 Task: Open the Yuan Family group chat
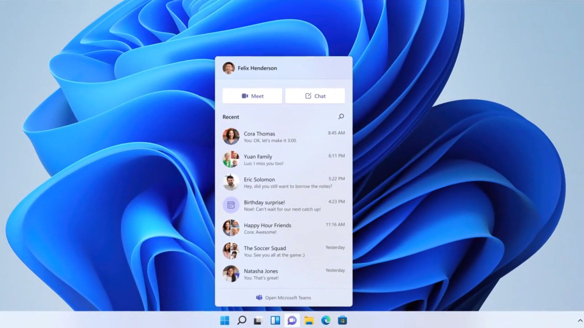[283, 159]
